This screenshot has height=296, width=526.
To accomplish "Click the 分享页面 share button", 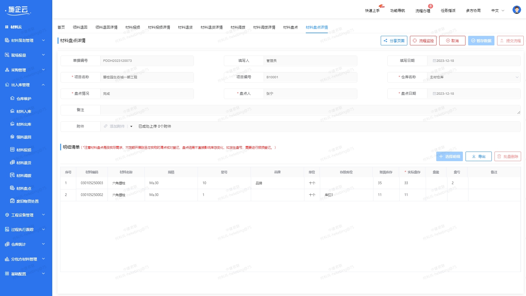I will coord(394,41).
